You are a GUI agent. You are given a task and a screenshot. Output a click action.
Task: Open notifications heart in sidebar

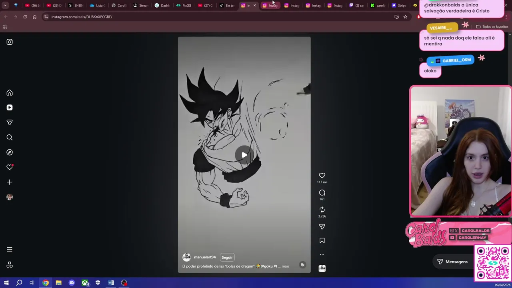pos(10,167)
